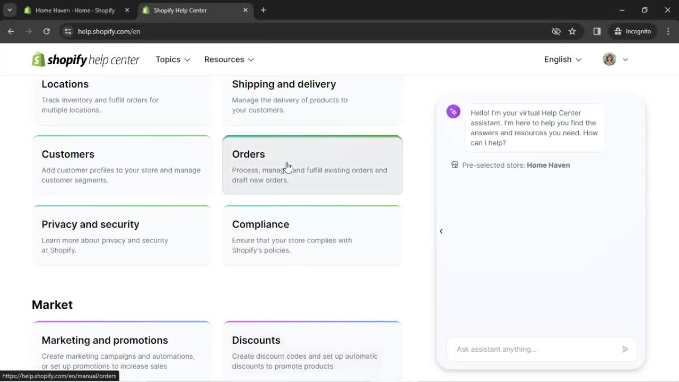Select the Shopify Help Center tab
The height and width of the screenshot is (382, 679).
[x=195, y=10]
